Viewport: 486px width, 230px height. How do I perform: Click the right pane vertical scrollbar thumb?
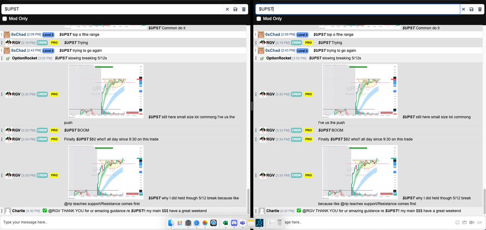coord(484,202)
